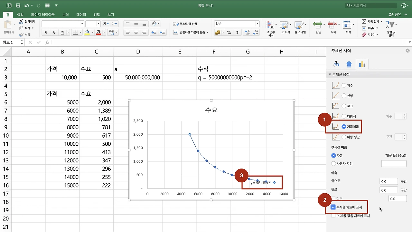Select the Moving Average (이동 평균) option
The width and height of the screenshot is (412, 232).
pyautogui.click(x=344, y=137)
